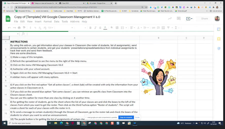Open the Insert menu
Screen dimensions: 225x129
(x=38, y=21)
